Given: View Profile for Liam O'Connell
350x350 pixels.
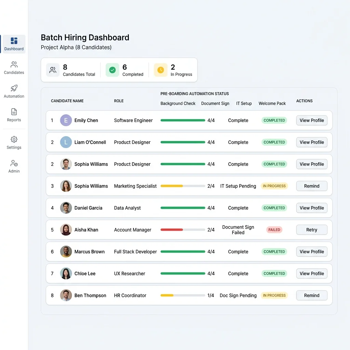Looking at the screenshot, I should pyautogui.click(x=312, y=142).
